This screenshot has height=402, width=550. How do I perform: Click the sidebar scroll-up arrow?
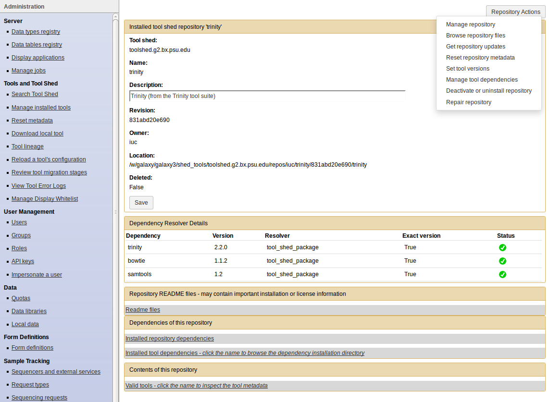click(x=115, y=16)
